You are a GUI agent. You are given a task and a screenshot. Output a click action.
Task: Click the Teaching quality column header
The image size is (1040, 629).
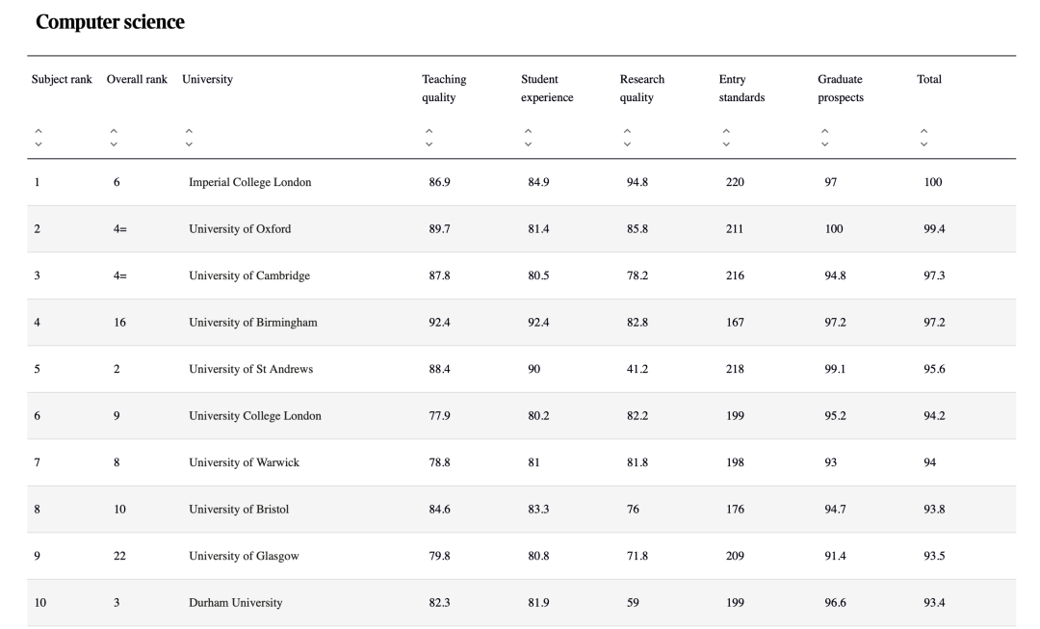[444, 88]
